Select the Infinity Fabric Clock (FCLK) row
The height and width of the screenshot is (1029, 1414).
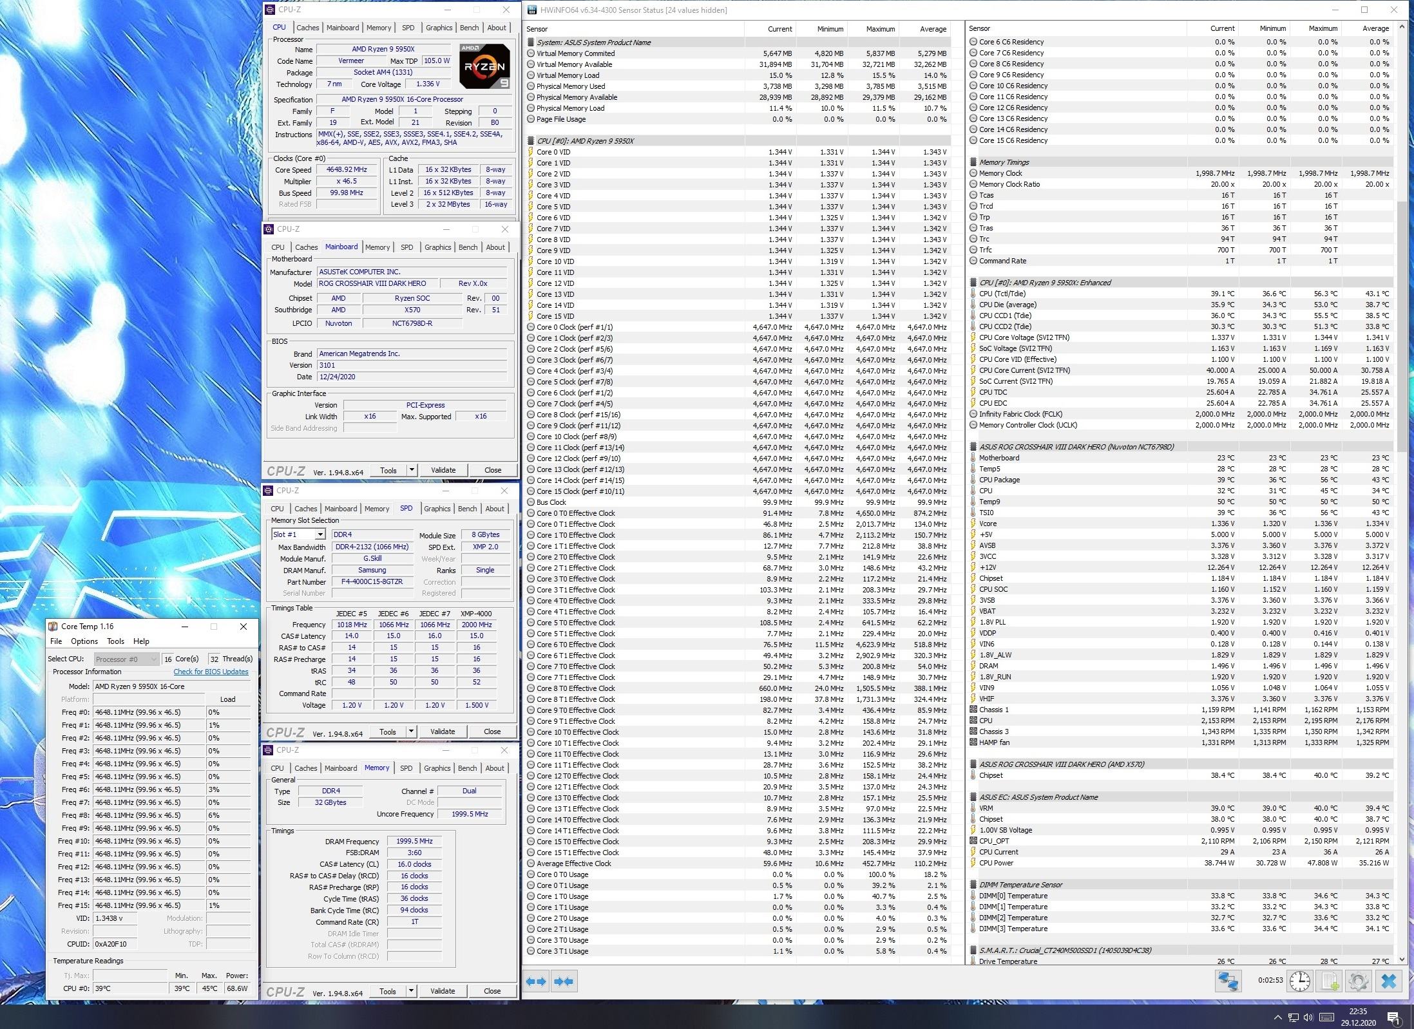(1180, 414)
